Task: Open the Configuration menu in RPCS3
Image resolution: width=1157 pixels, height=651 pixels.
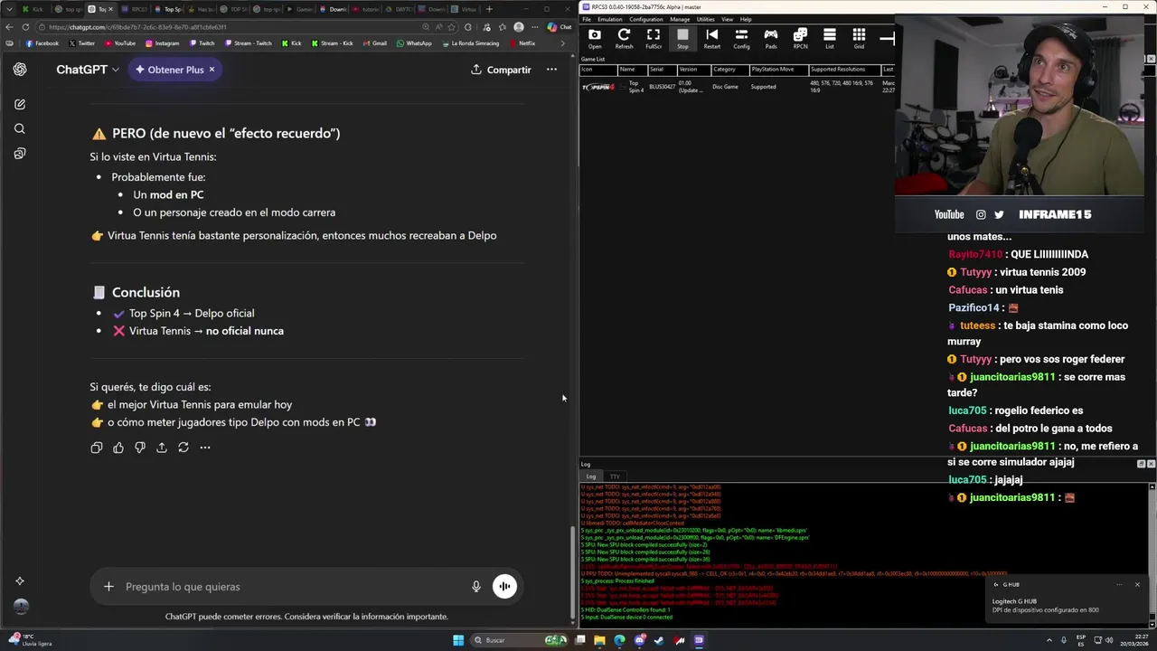Action: tap(646, 19)
